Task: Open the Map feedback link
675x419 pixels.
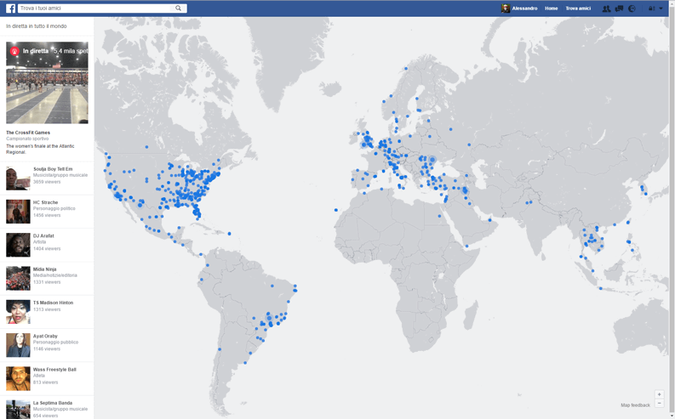Action: coord(635,405)
